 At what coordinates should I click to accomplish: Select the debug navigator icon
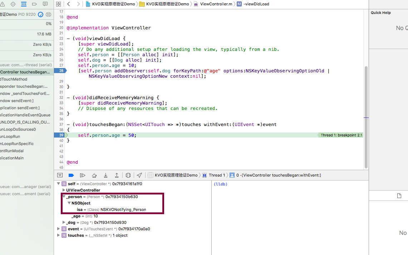[x=24, y=4]
